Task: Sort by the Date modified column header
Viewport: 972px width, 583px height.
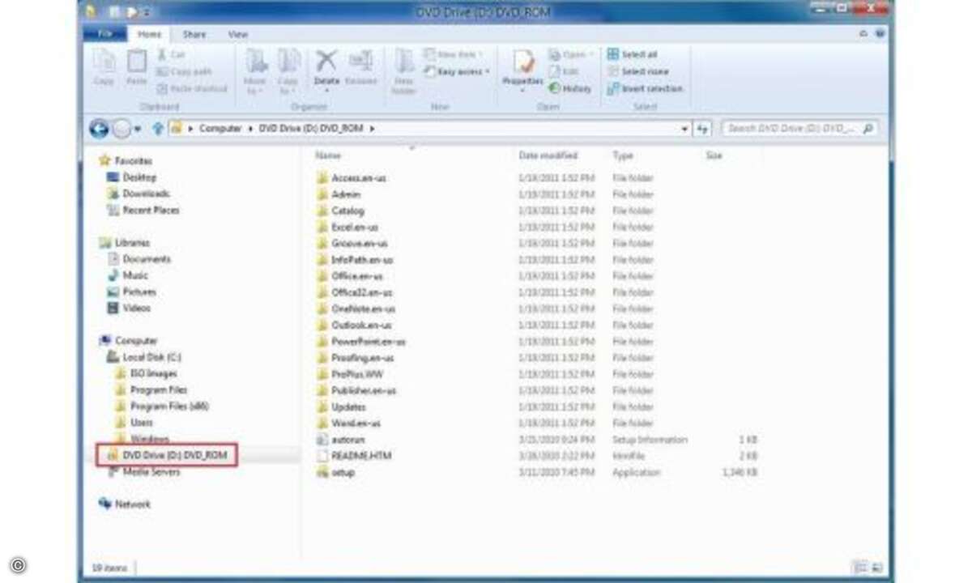Action: point(548,155)
